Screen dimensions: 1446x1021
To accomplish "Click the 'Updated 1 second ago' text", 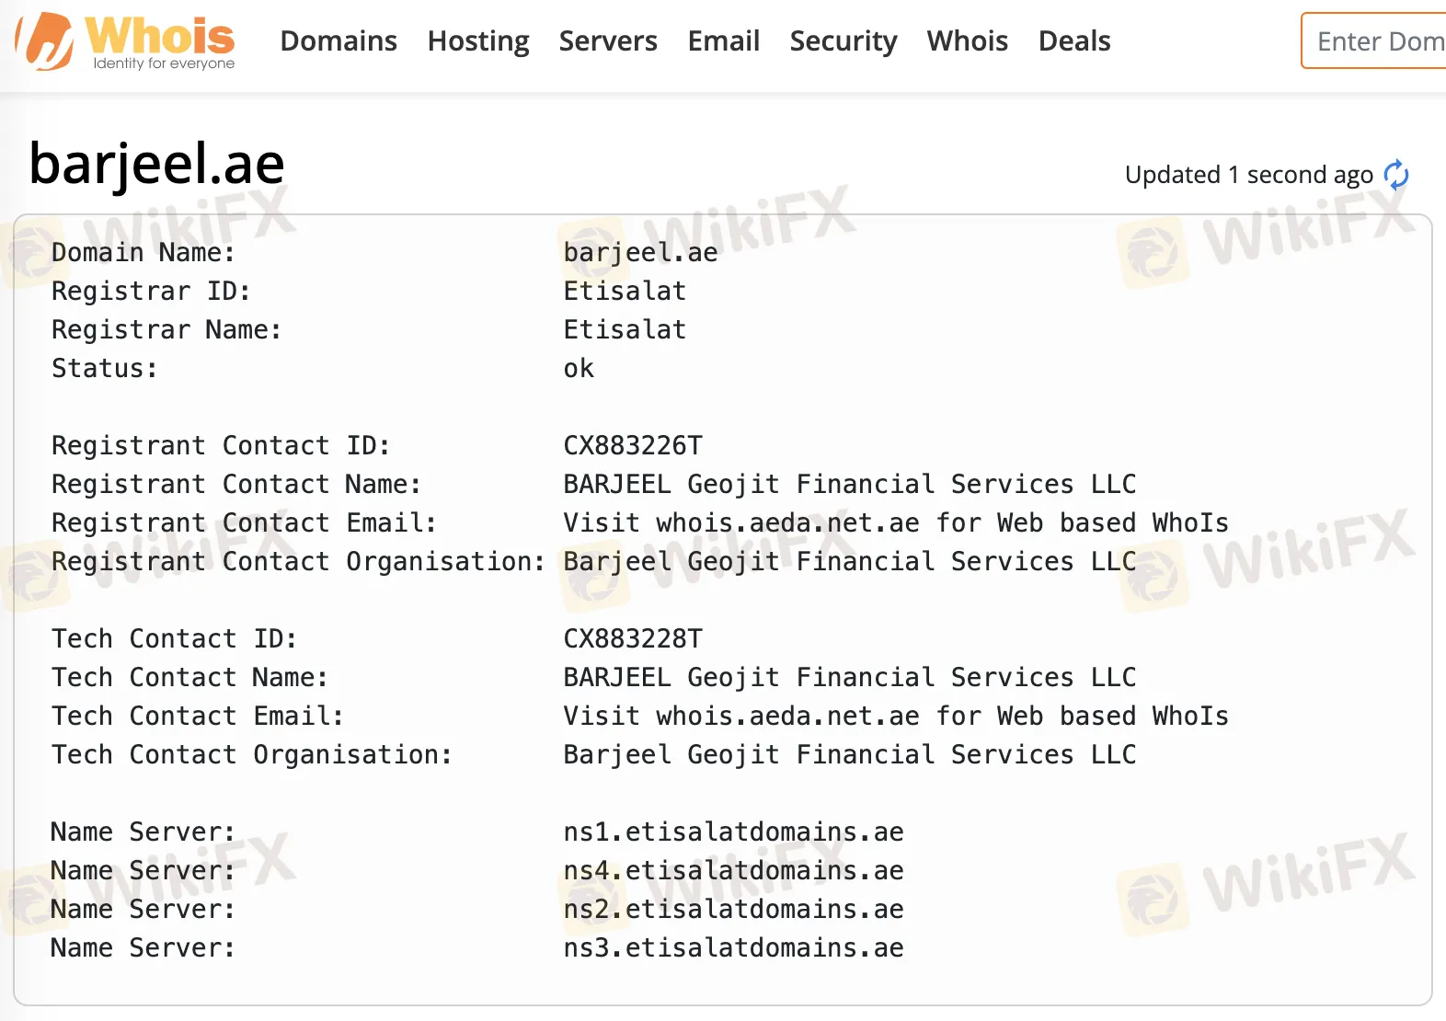I will [1248, 175].
